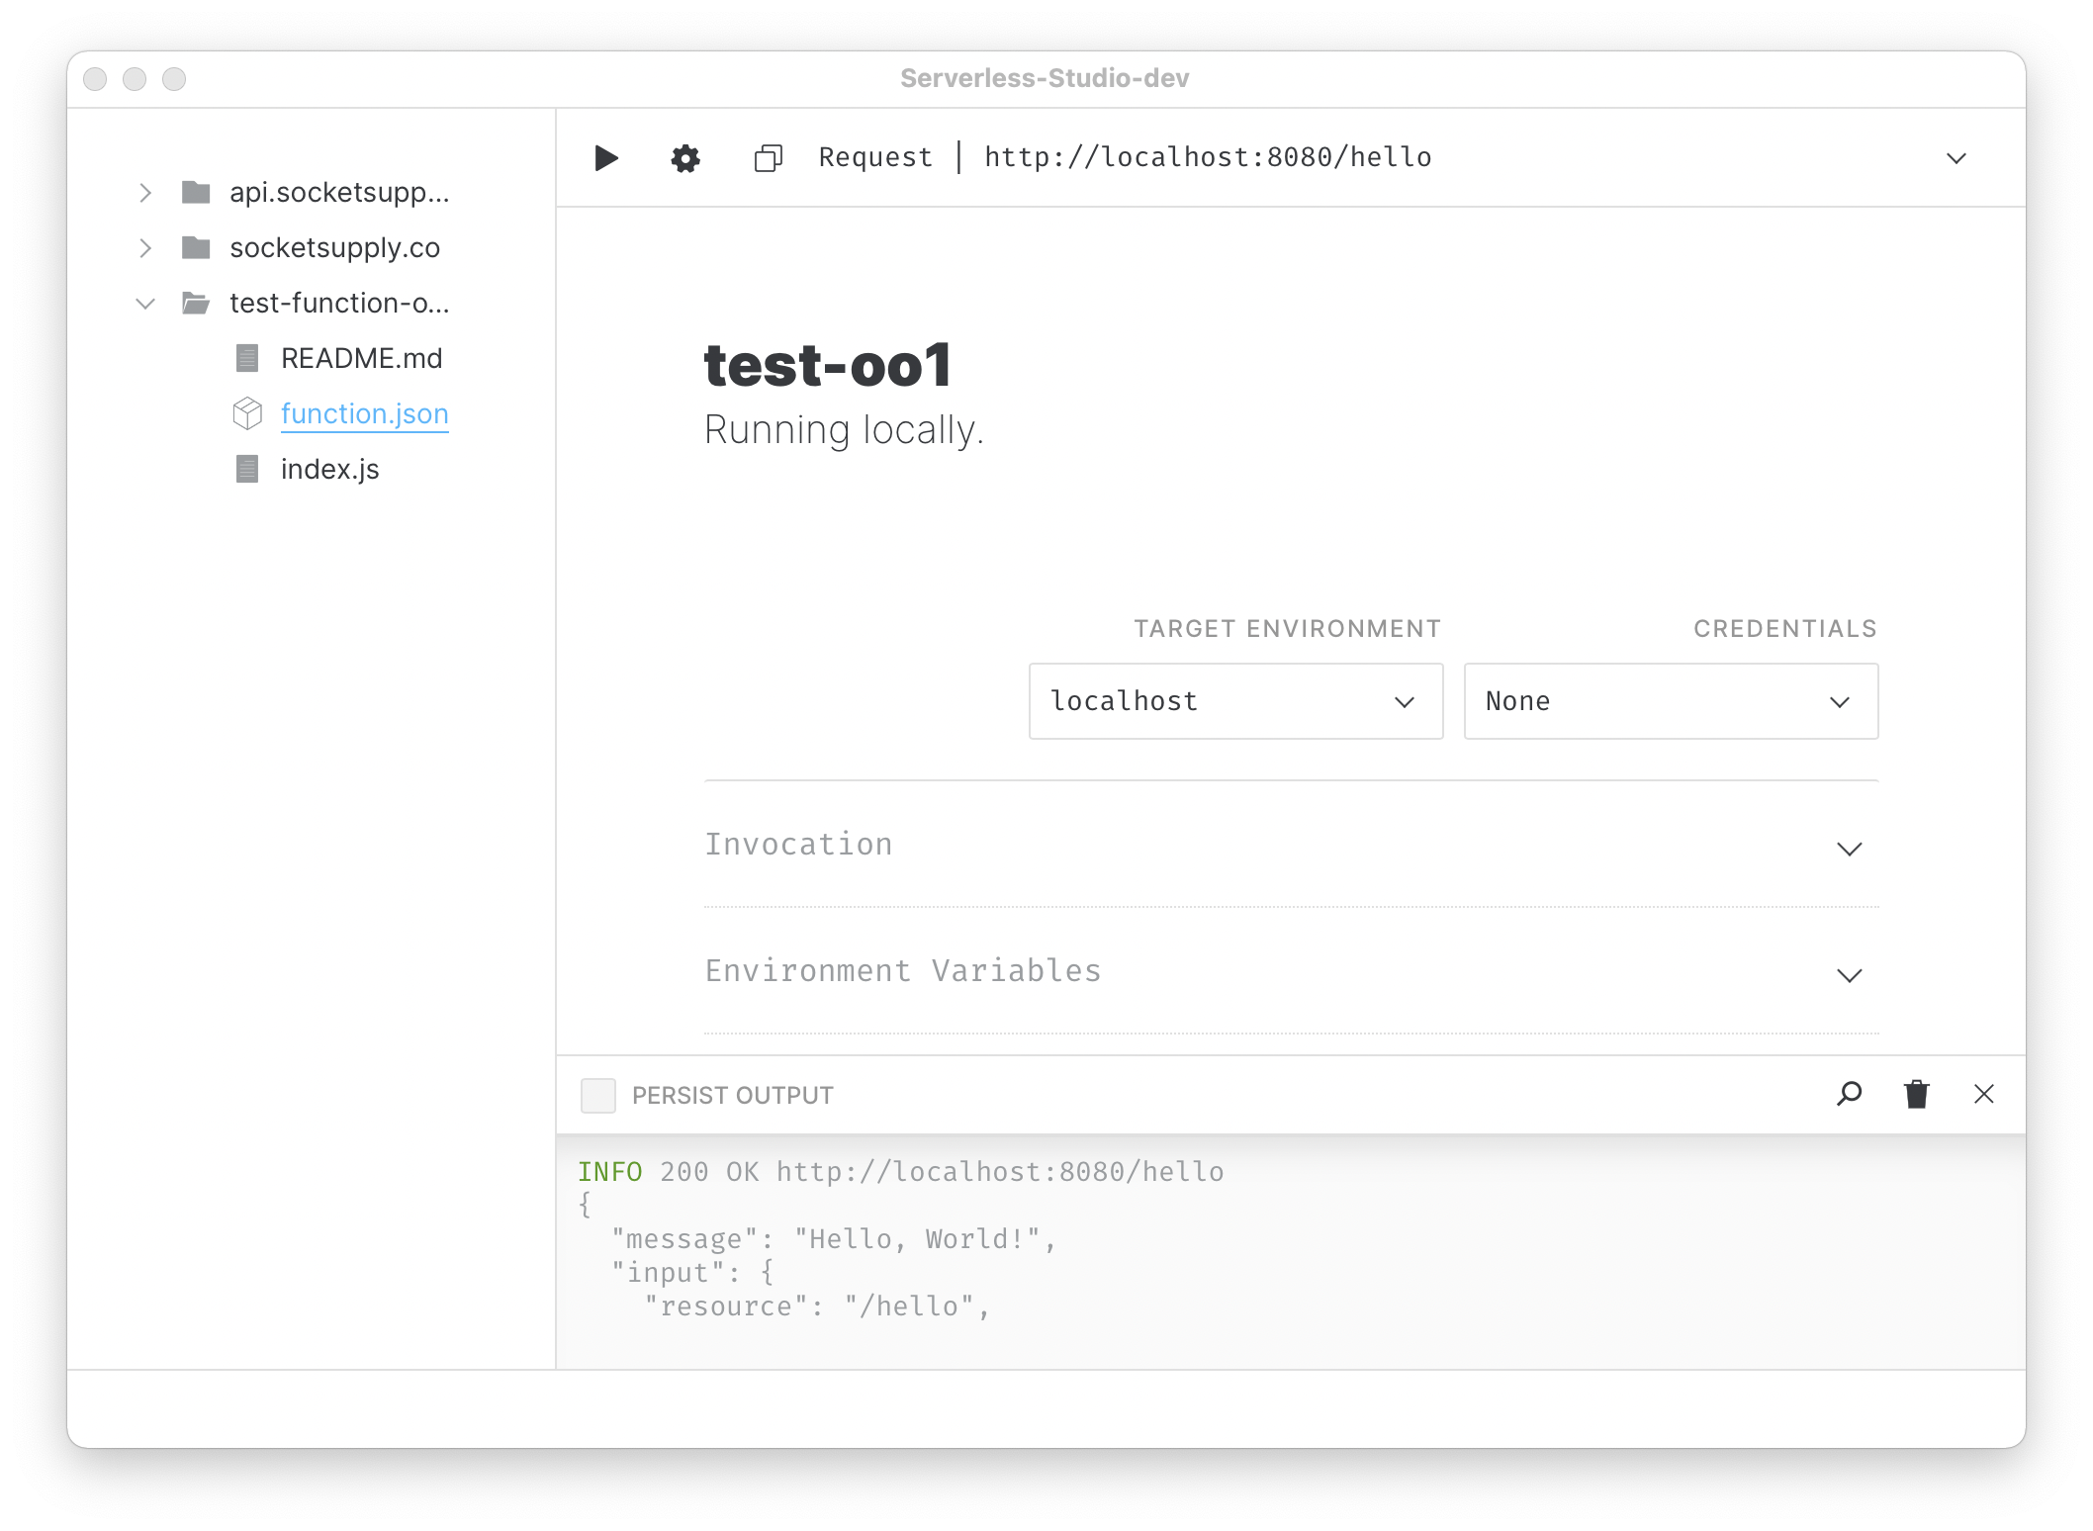This screenshot has height=1531, width=2093.
Task: Click the Request label in toolbar
Action: (x=875, y=157)
